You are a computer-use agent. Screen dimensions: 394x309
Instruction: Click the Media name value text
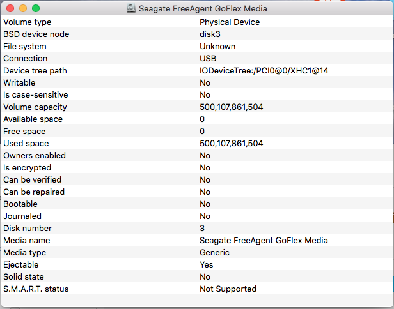click(x=264, y=240)
